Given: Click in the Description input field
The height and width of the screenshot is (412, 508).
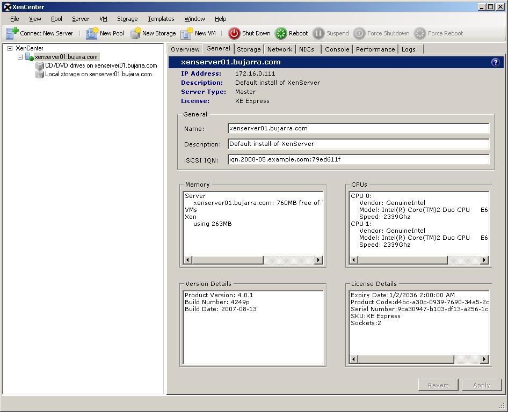Looking at the screenshot, I should click(358, 144).
